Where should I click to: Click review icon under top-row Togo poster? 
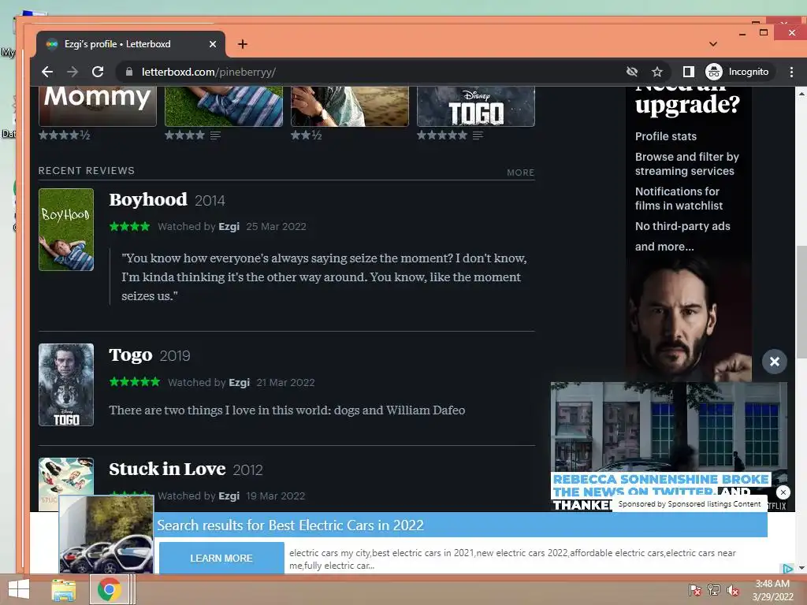478,135
